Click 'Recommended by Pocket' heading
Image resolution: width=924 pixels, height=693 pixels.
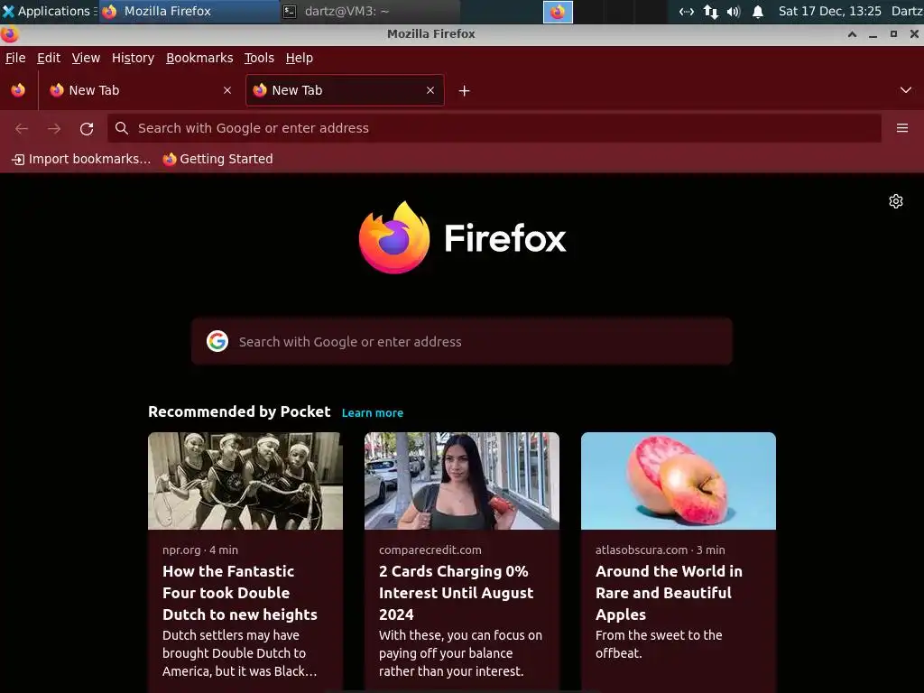click(239, 411)
